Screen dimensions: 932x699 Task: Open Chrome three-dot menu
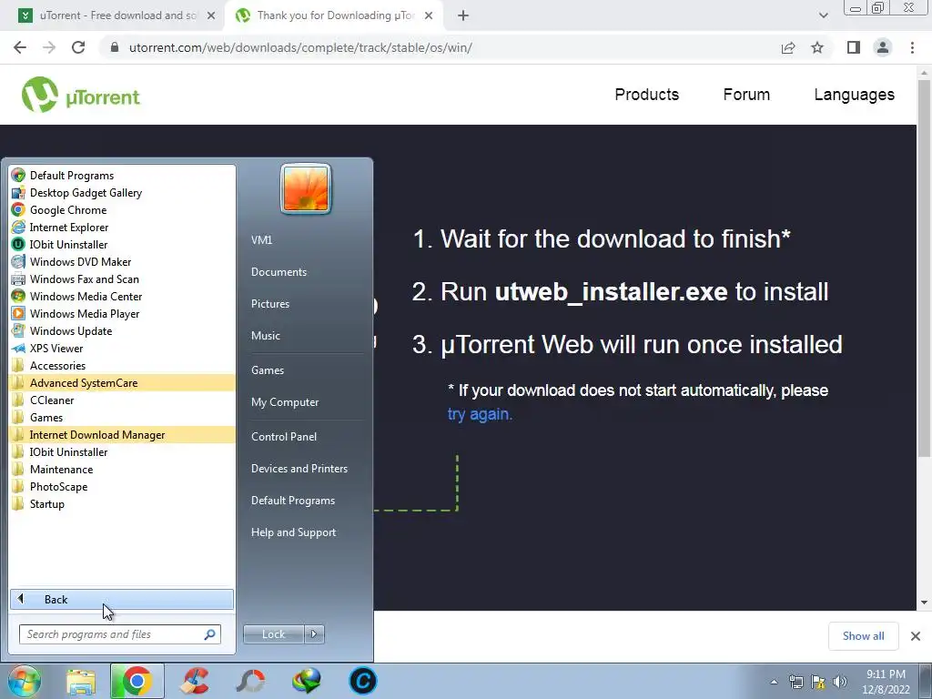(912, 47)
